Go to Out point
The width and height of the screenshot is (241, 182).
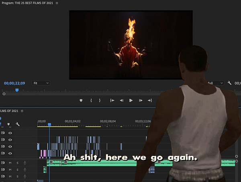150,100
